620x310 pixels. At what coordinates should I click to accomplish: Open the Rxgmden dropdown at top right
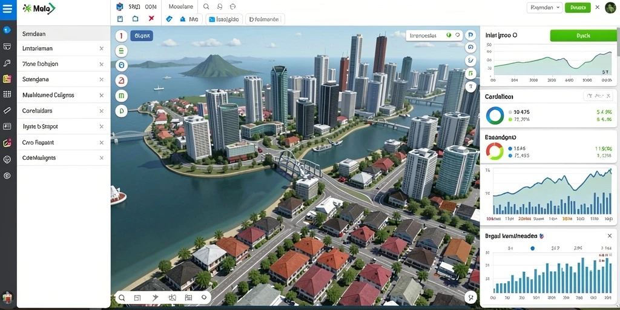pyautogui.click(x=544, y=7)
